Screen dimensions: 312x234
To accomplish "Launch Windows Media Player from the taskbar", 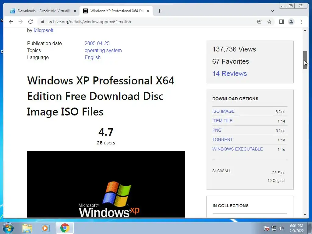I will pos(46,228).
